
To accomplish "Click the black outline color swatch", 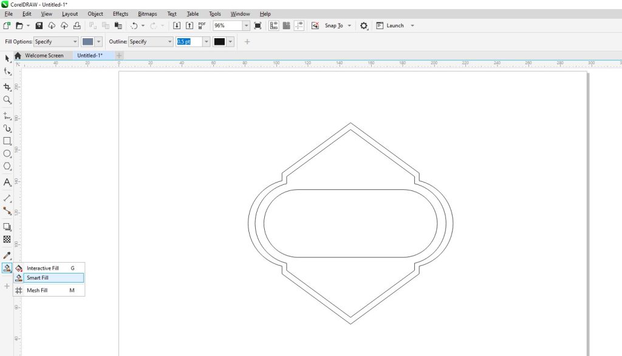I will click(219, 42).
